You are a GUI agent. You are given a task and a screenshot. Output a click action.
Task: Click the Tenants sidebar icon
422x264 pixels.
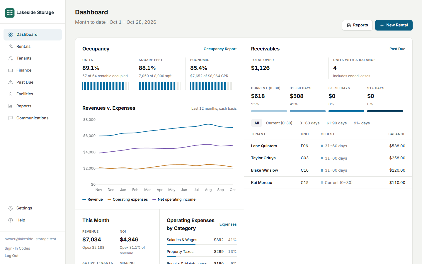pos(11,58)
